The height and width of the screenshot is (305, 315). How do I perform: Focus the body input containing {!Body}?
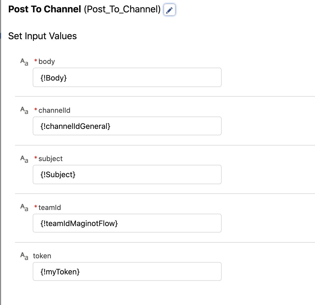pyautogui.click(x=127, y=78)
